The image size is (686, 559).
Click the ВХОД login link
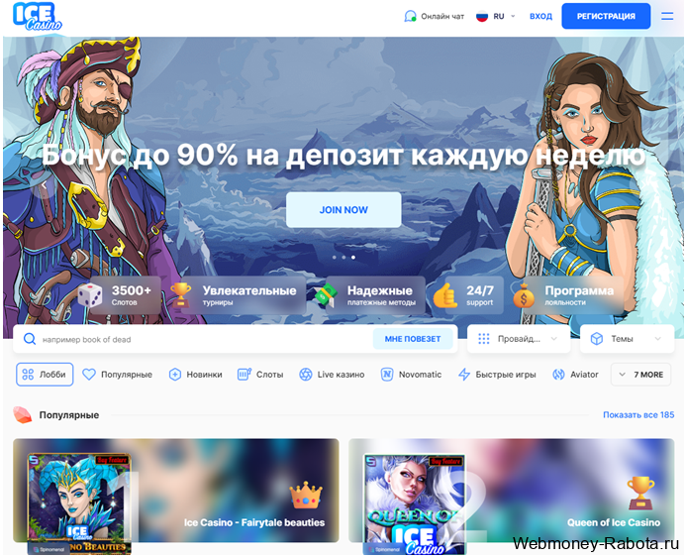(x=540, y=16)
